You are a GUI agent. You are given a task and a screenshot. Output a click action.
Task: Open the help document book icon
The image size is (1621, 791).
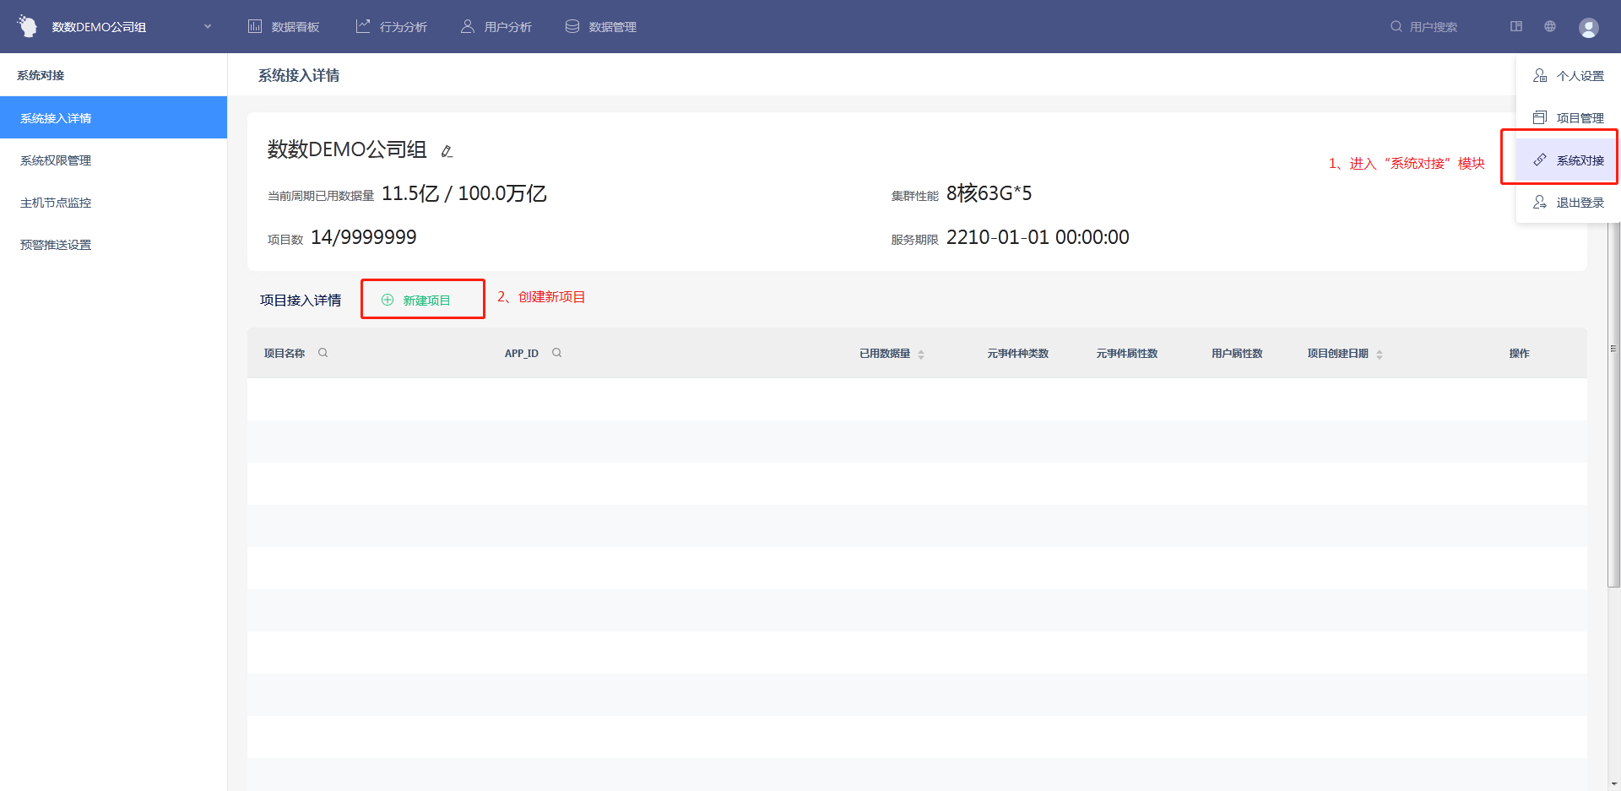[x=1516, y=27]
